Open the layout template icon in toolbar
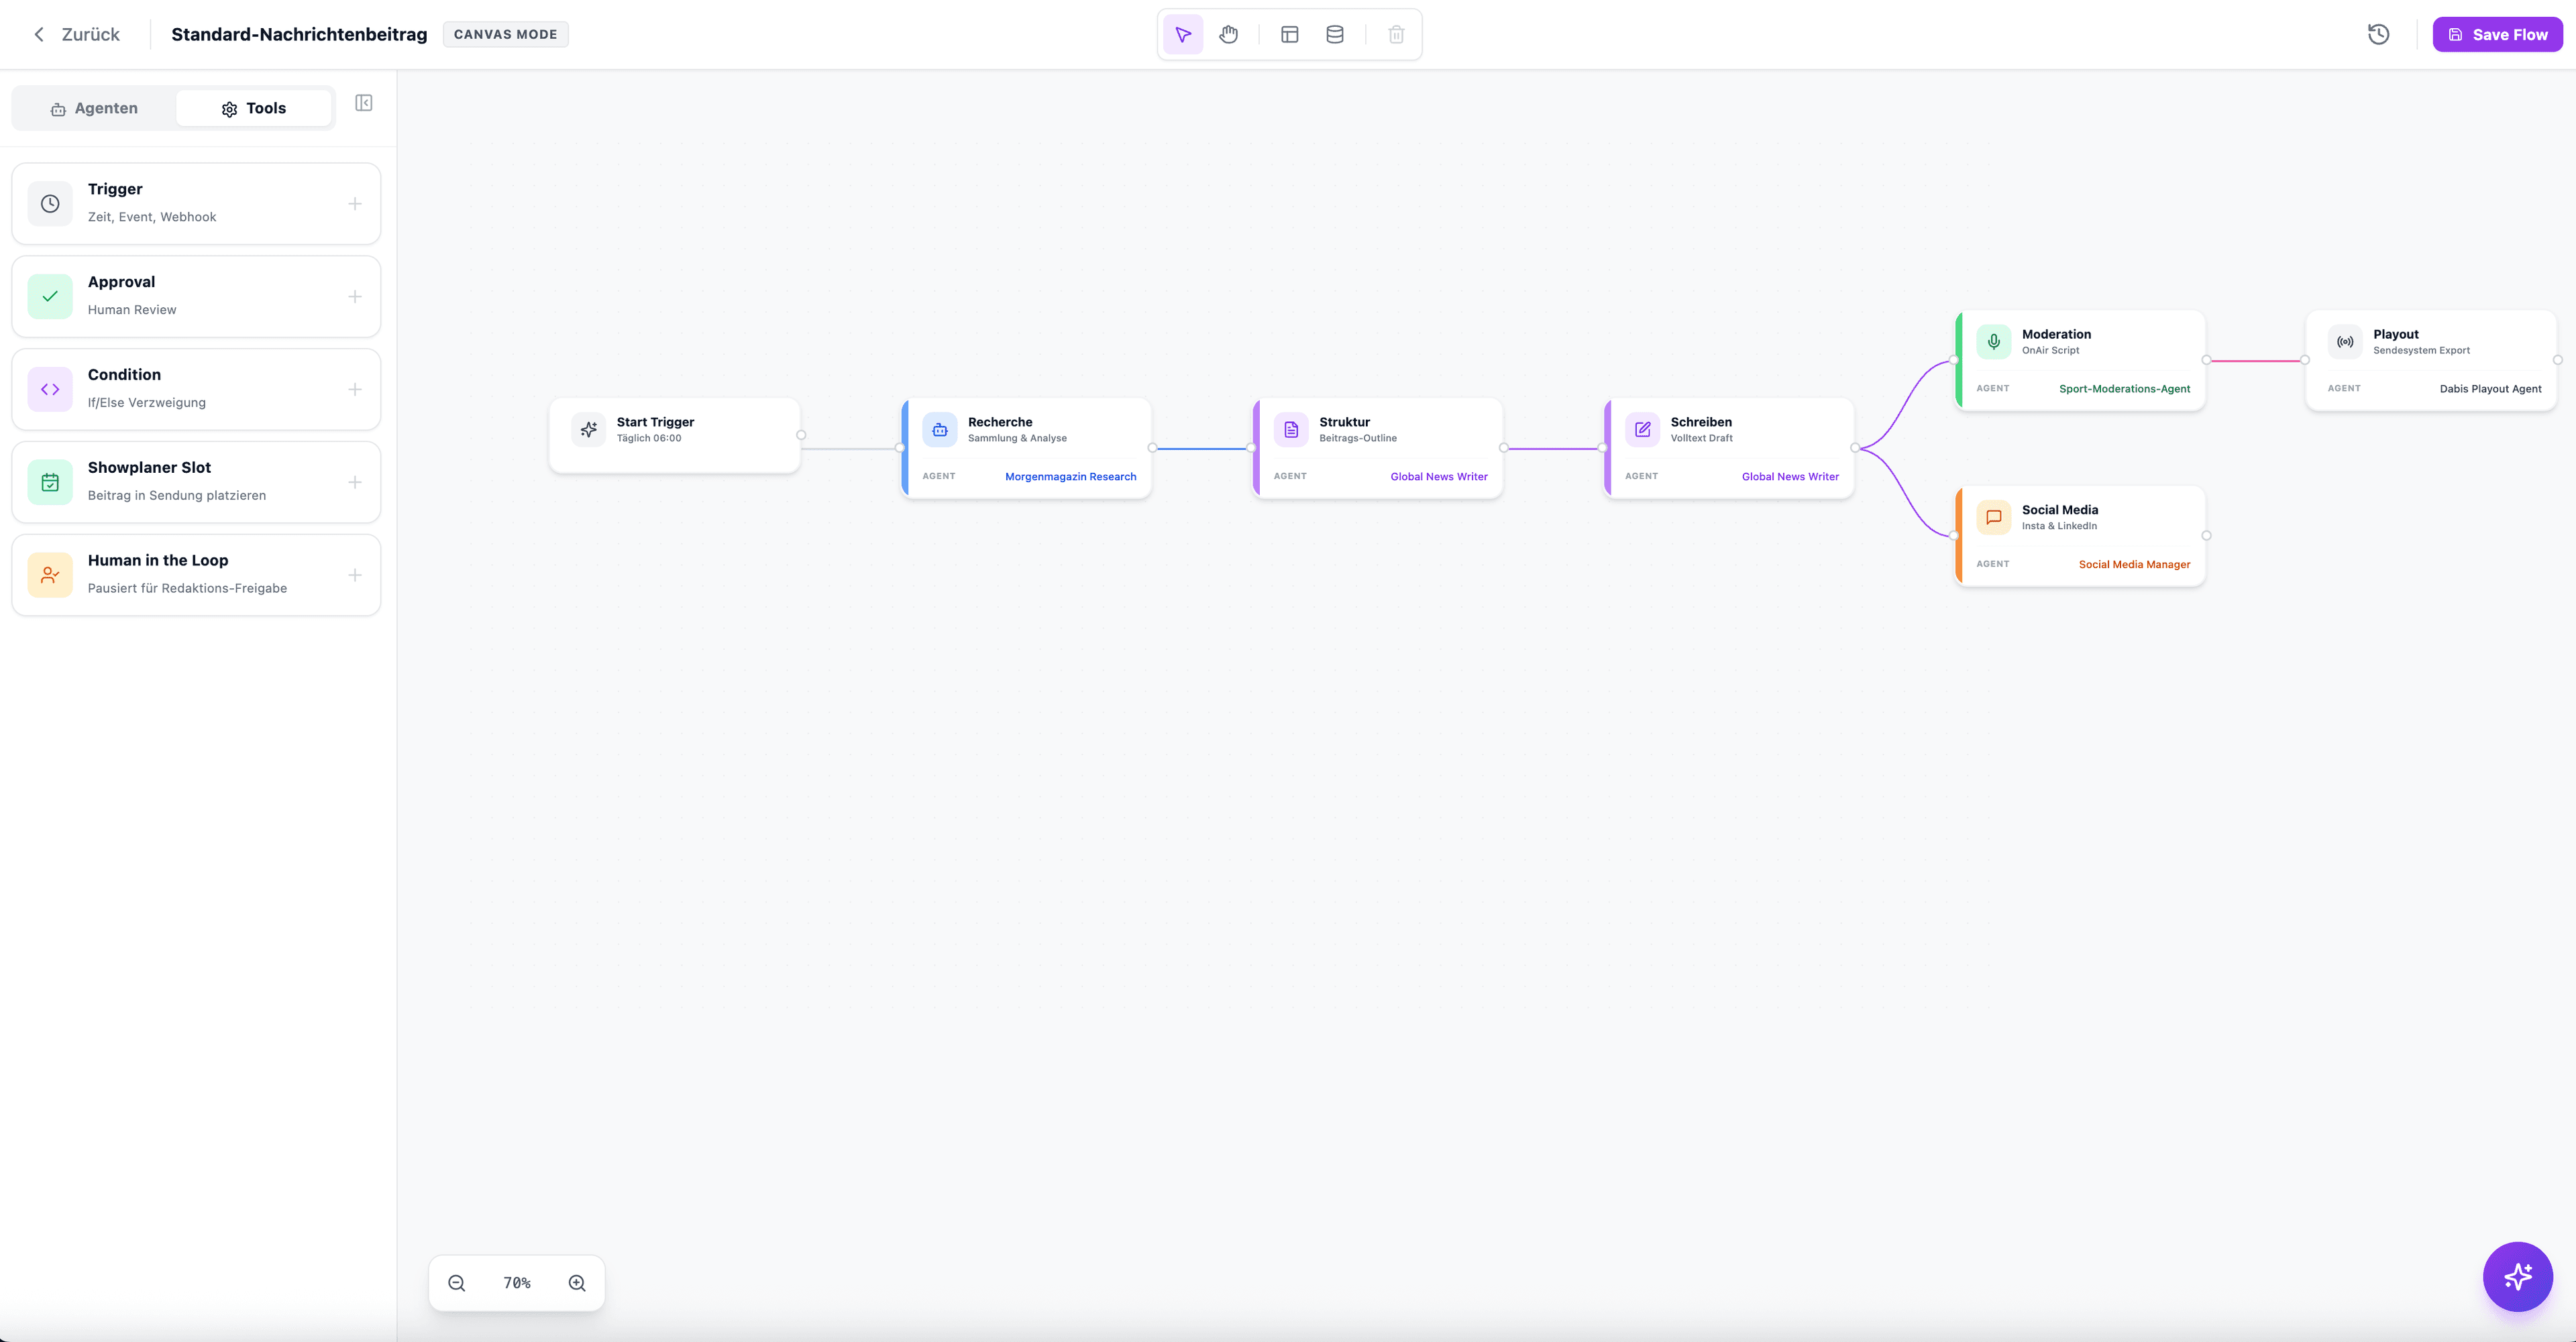2576x1342 pixels. point(1289,34)
